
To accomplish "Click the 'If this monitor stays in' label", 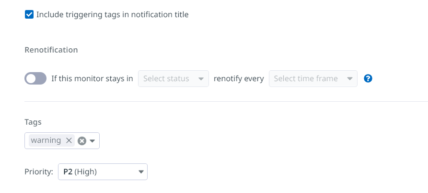I will pos(92,79).
